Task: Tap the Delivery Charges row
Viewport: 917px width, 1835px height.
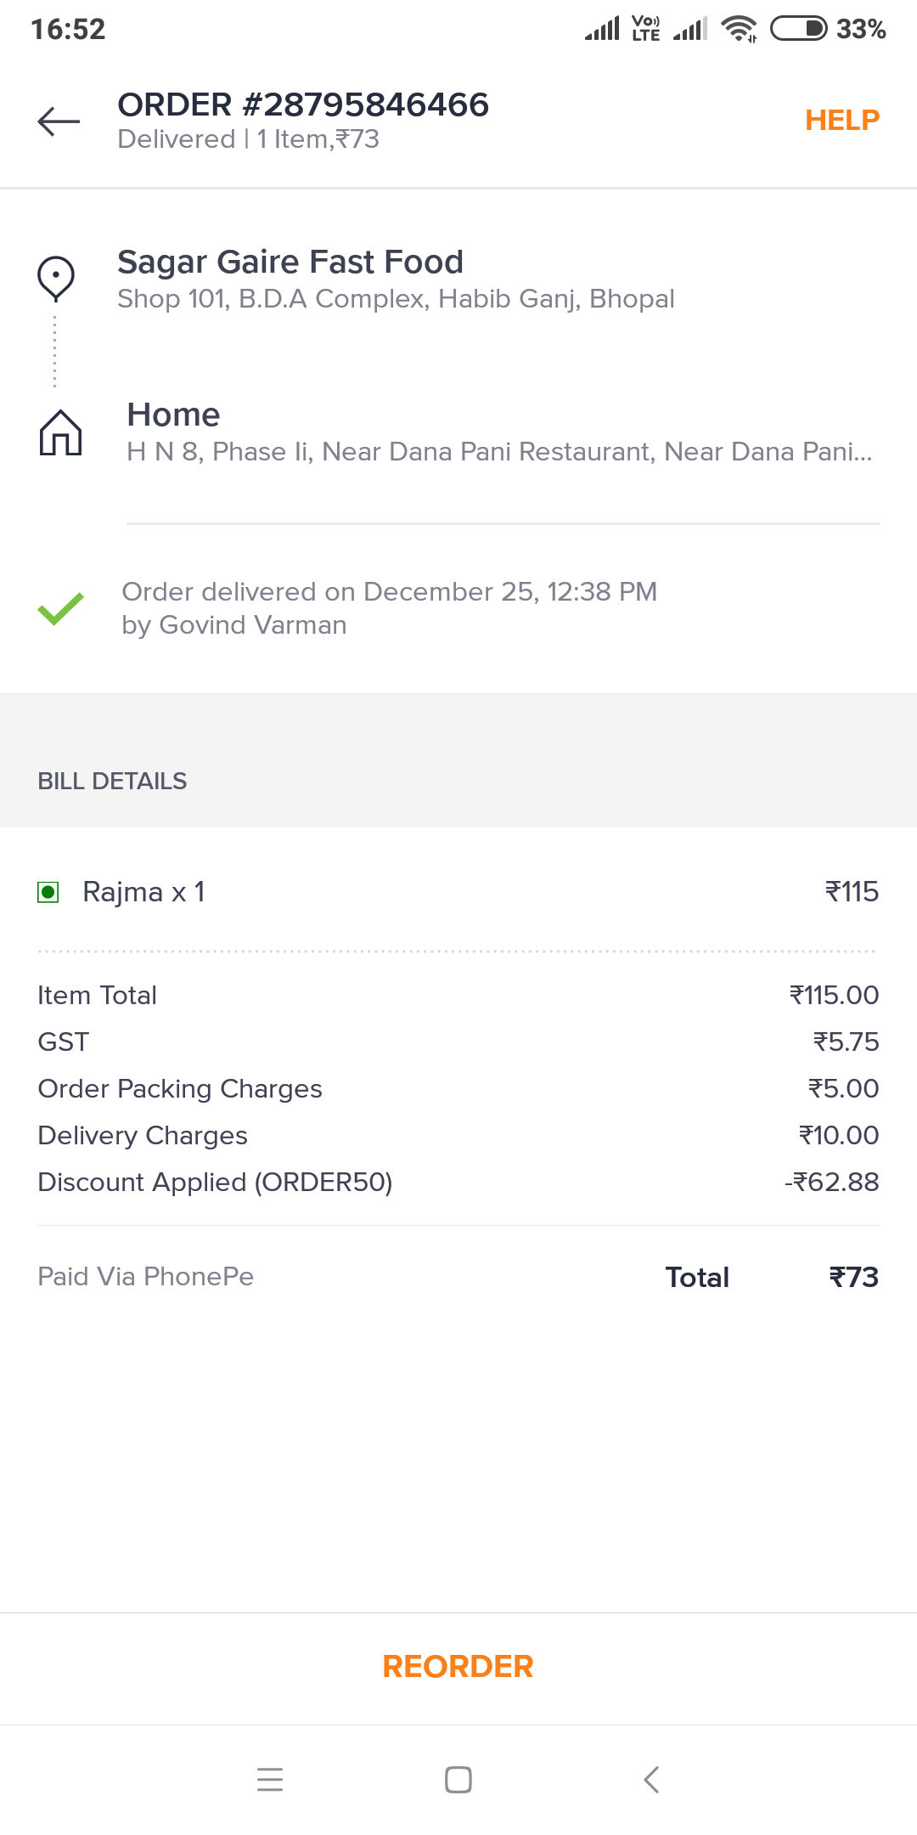Action: tap(458, 1136)
